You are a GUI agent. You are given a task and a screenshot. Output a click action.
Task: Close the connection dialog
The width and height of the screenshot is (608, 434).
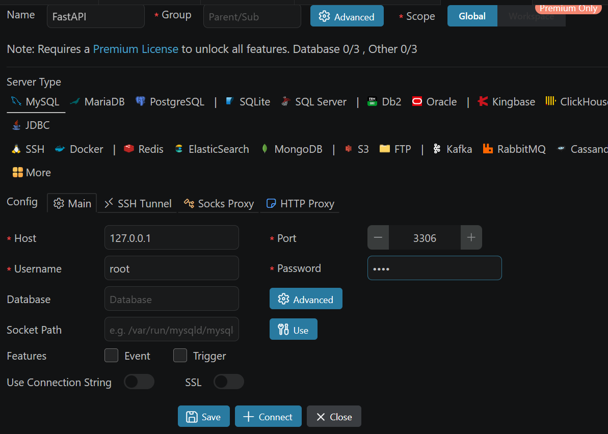coord(334,417)
